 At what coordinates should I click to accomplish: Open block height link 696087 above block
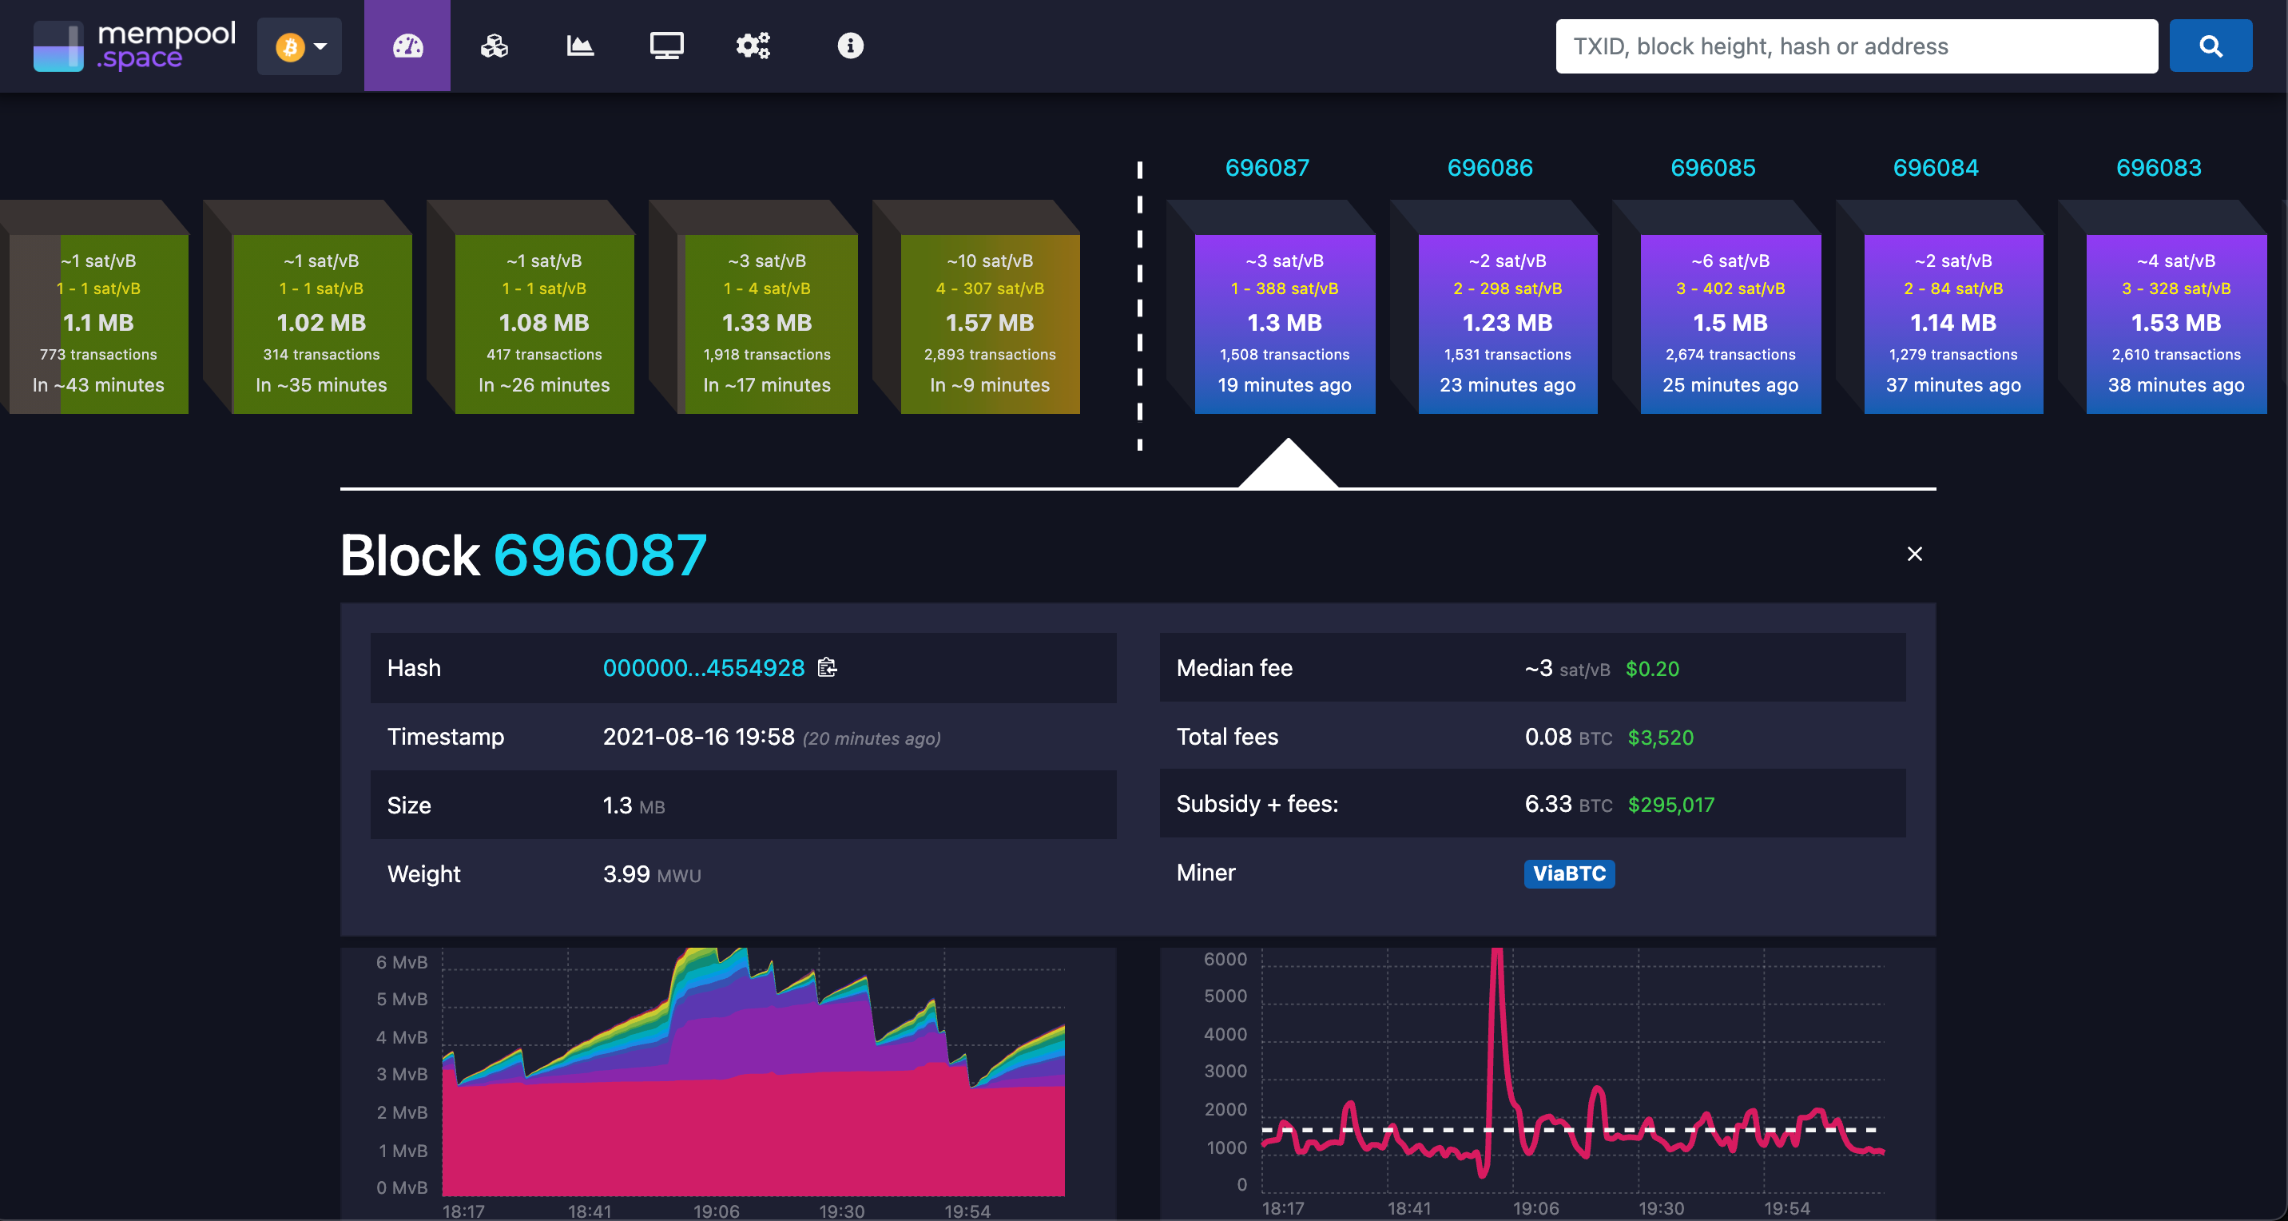(x=1268, y=168)
